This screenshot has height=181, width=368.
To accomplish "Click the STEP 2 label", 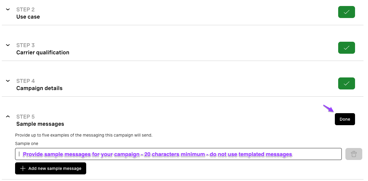I will coord(26,10).
